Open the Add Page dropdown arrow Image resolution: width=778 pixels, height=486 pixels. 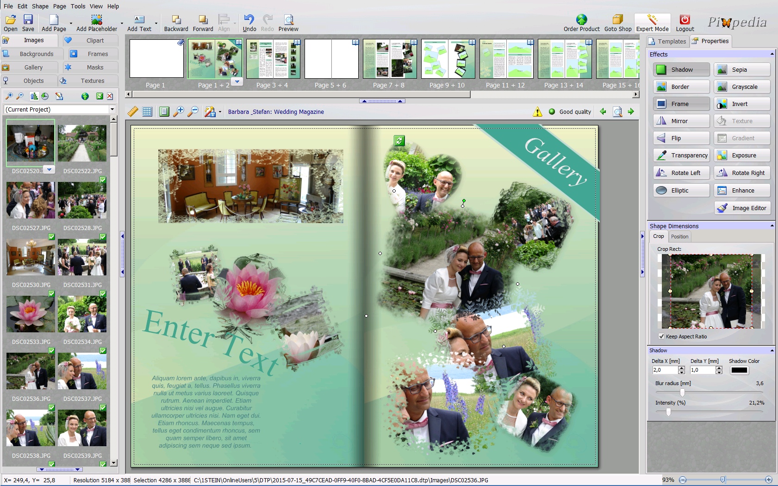point(71,23)
